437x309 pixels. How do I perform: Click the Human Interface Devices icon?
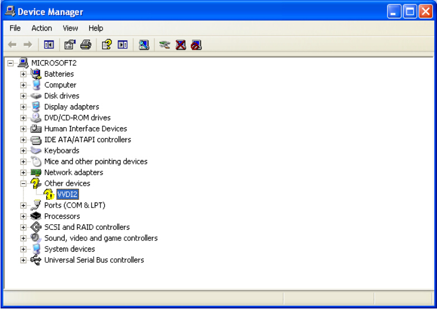coord(36,128)
